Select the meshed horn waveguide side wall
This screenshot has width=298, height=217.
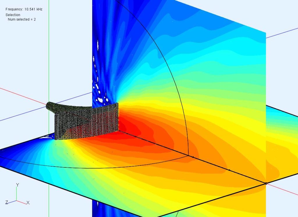(x=87, y=123)
